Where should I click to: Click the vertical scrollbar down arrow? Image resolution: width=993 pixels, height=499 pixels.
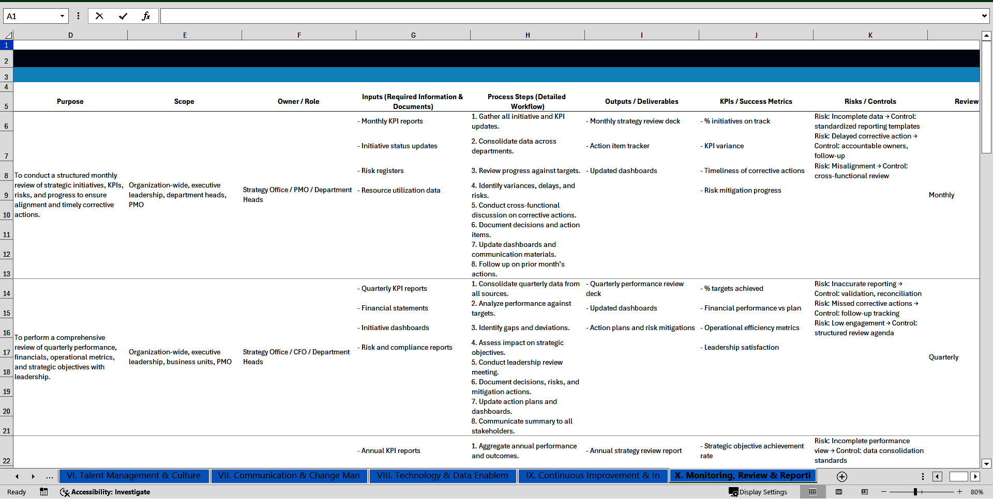(x=987, y=464)
